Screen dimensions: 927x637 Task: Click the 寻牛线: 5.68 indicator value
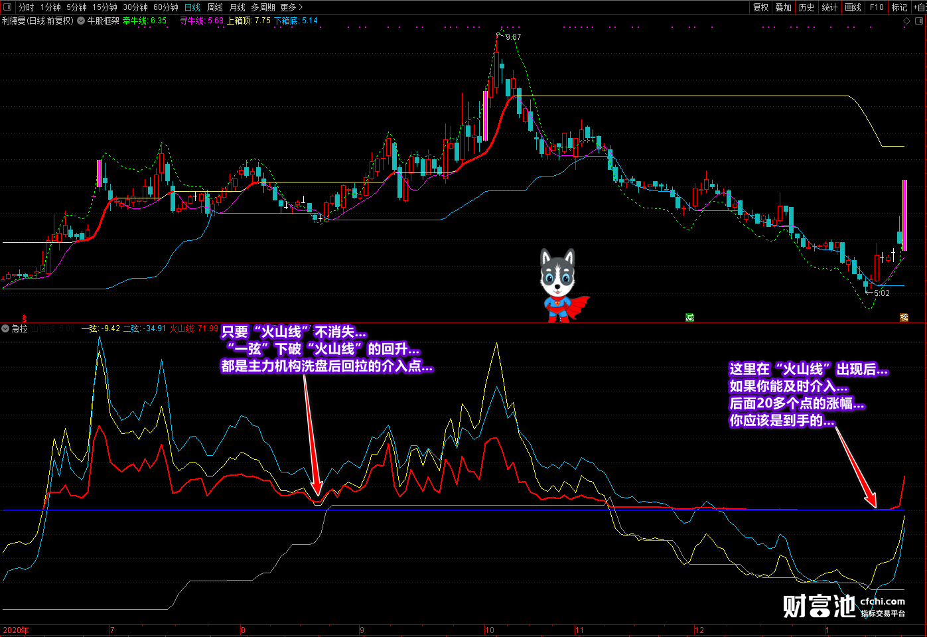coord(202,21)
